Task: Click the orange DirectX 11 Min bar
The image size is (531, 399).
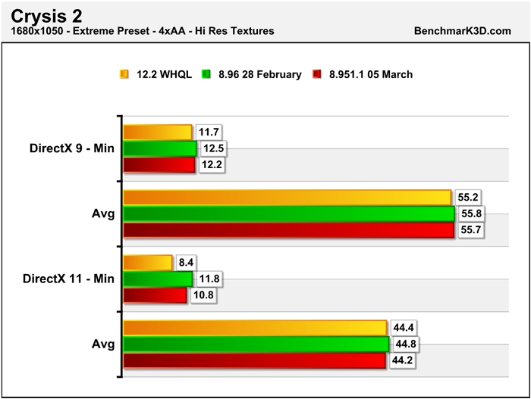Action: 148,263
